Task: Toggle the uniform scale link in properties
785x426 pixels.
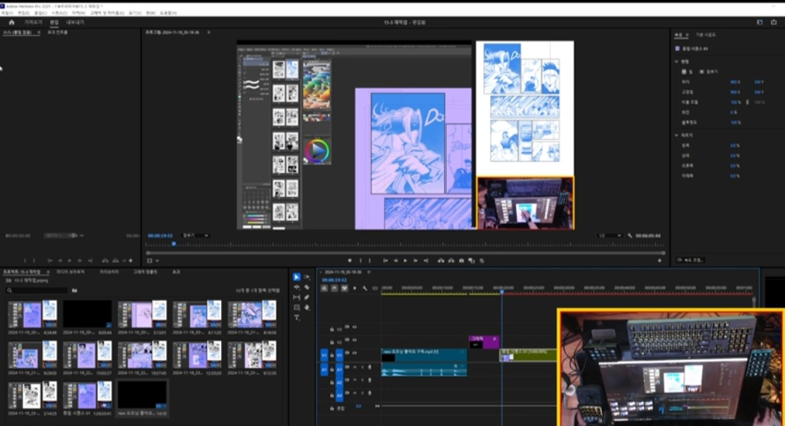Action: point(747,102)
